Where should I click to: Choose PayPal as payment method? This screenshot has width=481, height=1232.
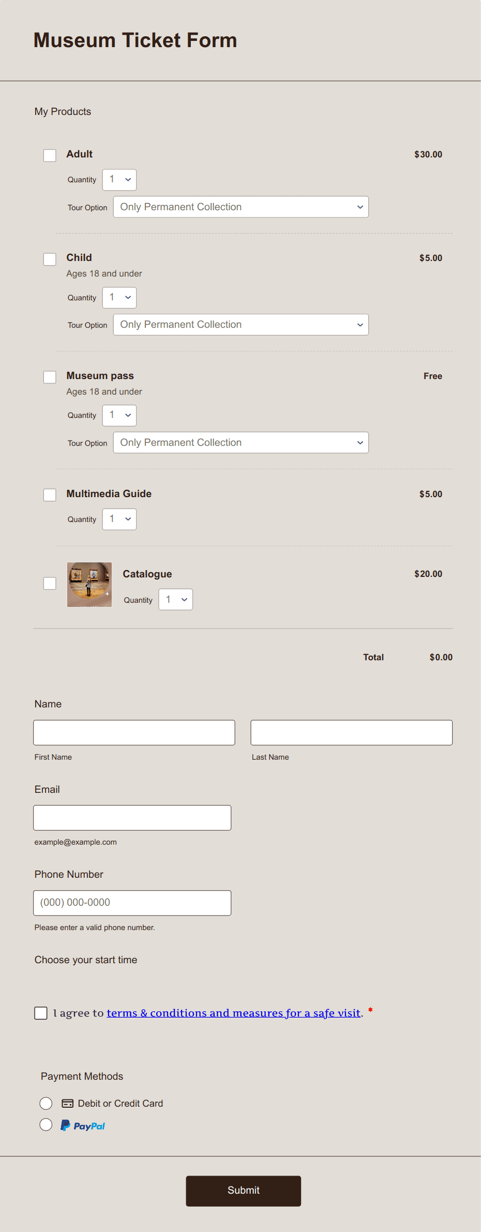(x=46, y=1125)
